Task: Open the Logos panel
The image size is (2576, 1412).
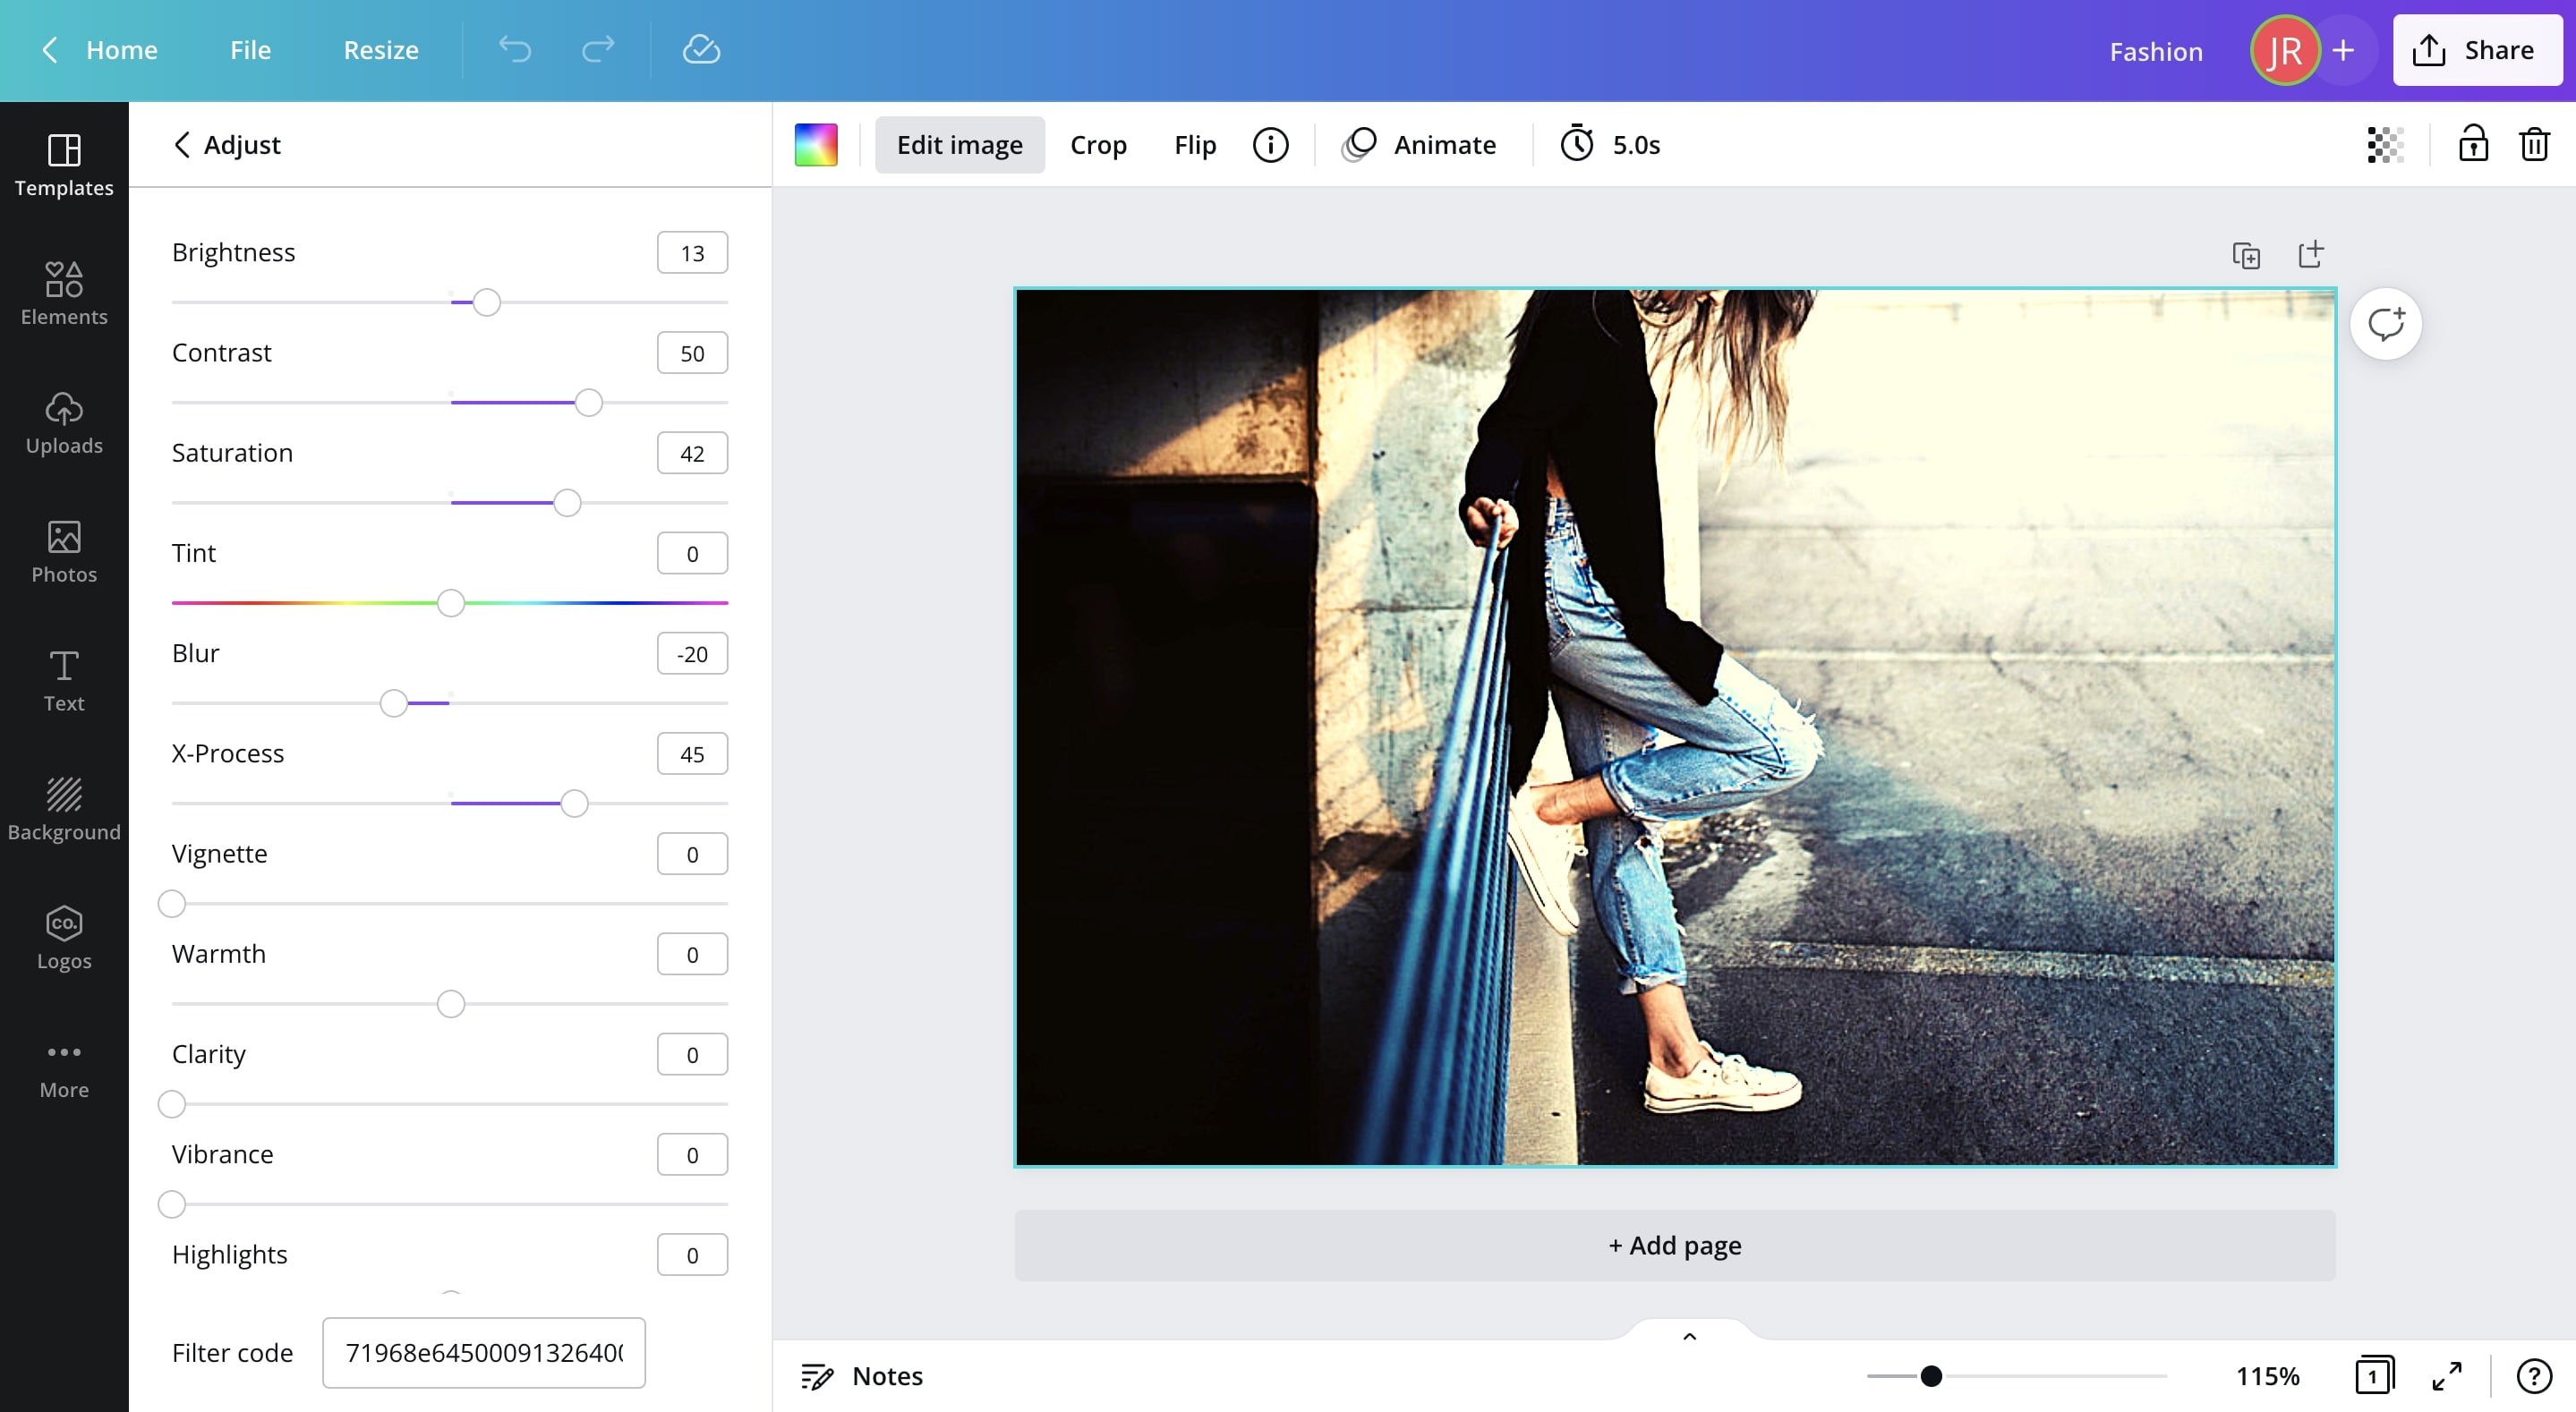Action: (64, 937)
